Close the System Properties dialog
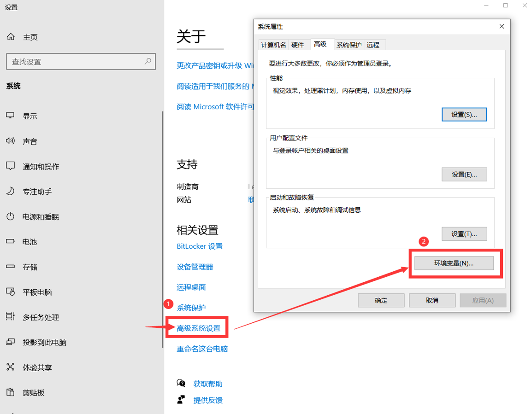The height and width of the screenshot is (414, 531). pyautogui.click(x=501, y=26)
